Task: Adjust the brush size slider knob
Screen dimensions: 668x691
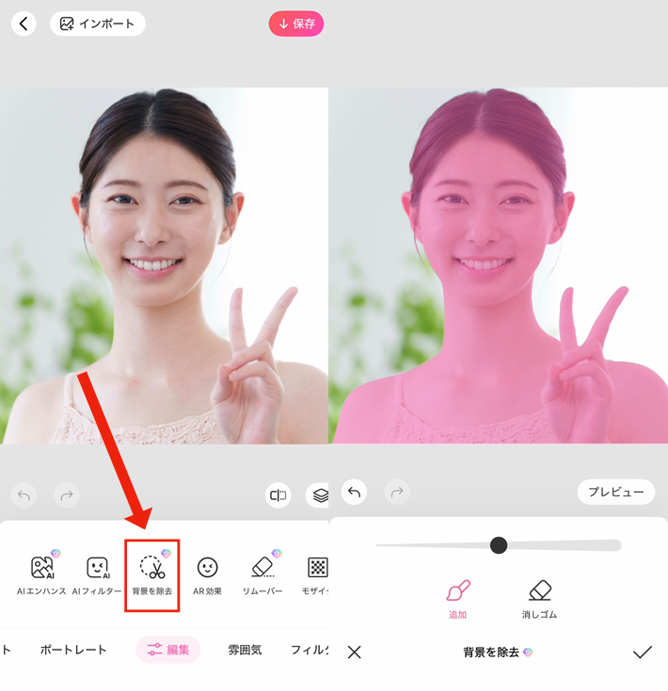Action: pyautogui.click(x=499, y=545)
